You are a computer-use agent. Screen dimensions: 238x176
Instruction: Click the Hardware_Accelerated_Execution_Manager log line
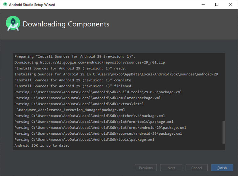tap(71, 110)
